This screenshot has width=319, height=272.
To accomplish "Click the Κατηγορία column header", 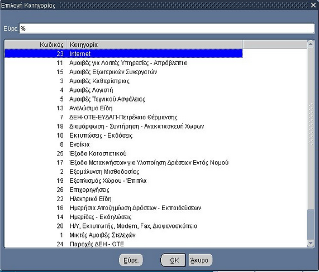I will click(155, 45).
